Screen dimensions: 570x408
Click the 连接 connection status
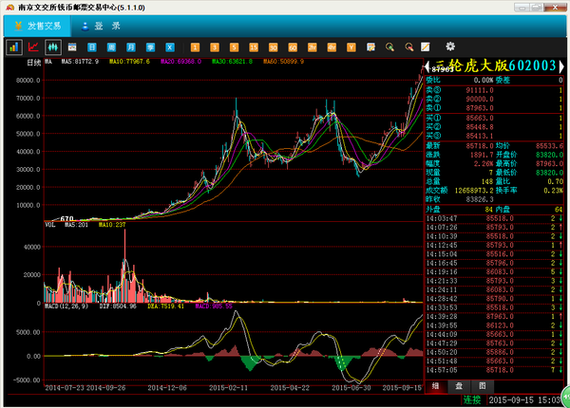click(x=472, y=400)
